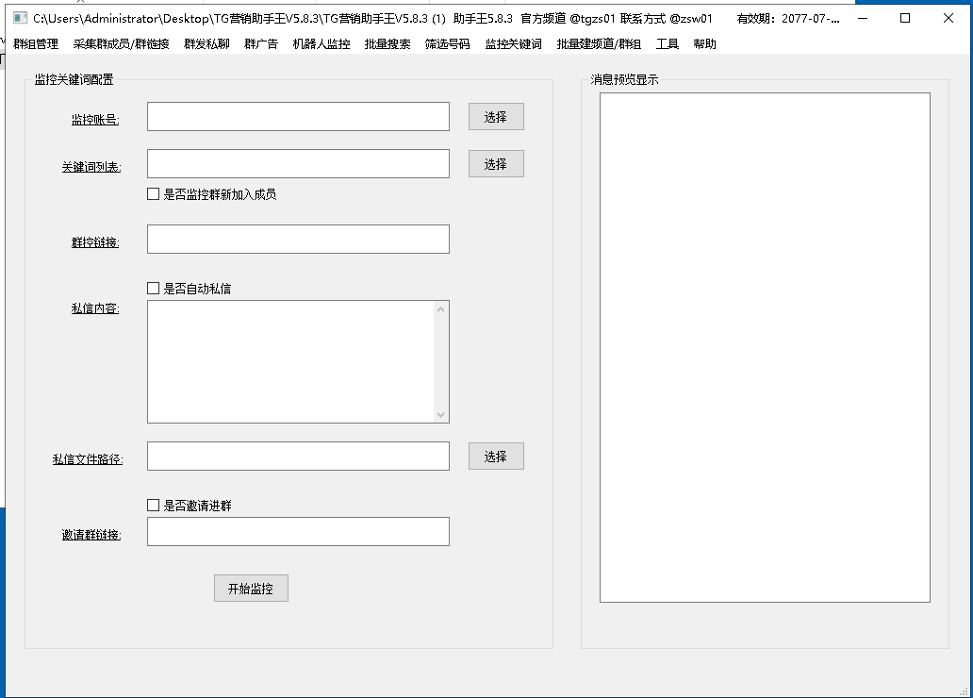Click scroll-down arrow in 私信内容 box
Image resolution: width=973 pixels, height=698 pixels.
click(x=440, y=414)
